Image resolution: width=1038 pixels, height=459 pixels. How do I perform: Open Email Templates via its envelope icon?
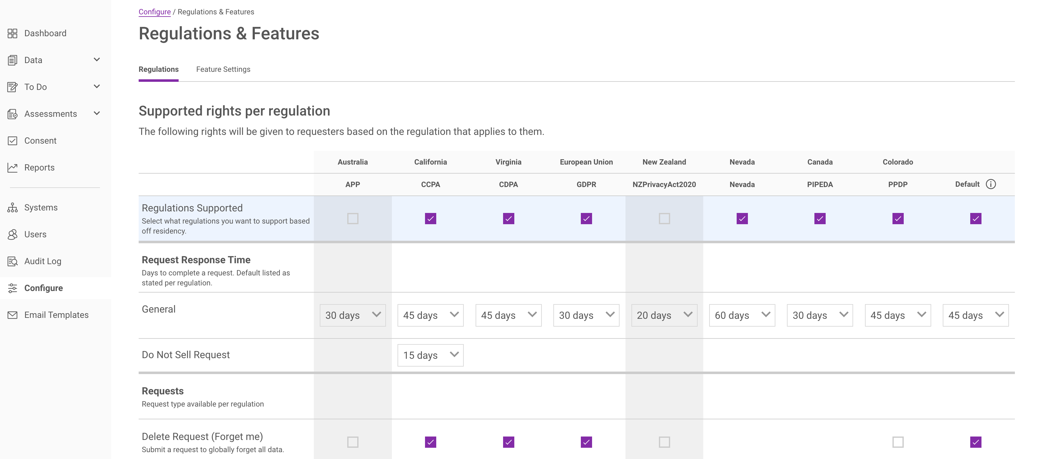click(12, 314)
